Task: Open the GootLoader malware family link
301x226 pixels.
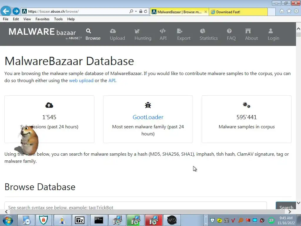Action: pyautogui.click(x=148, y=117)
